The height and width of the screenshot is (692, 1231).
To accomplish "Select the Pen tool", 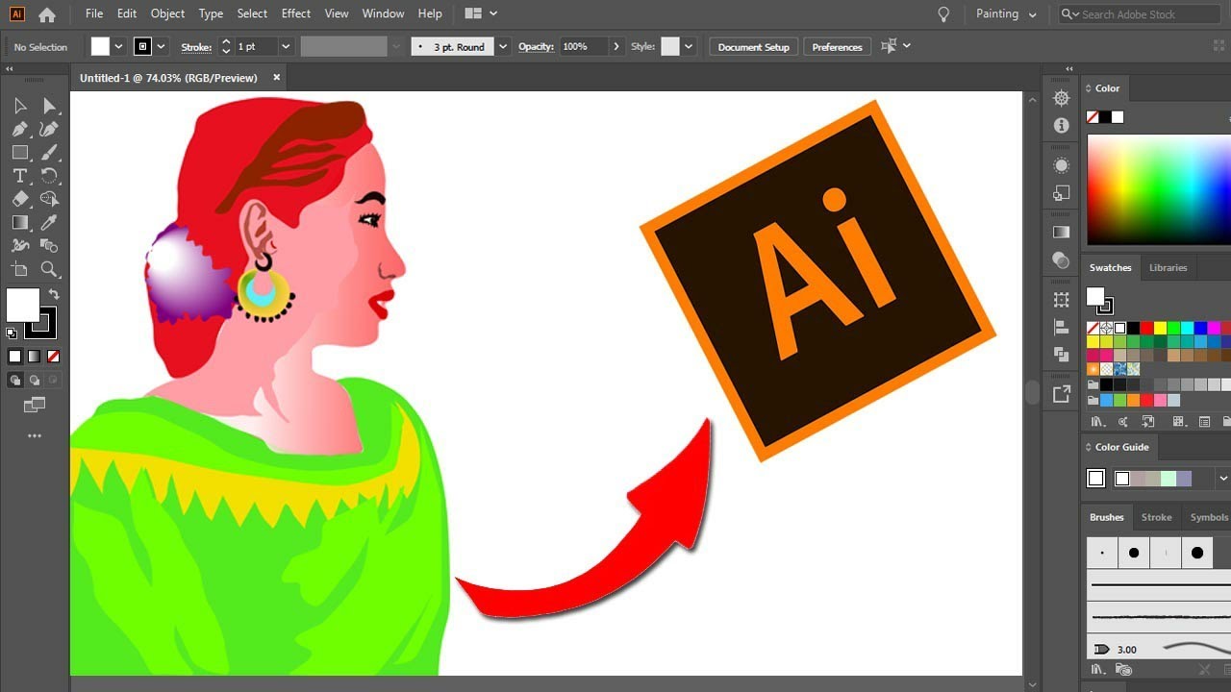I will click(x=20, y=129).
